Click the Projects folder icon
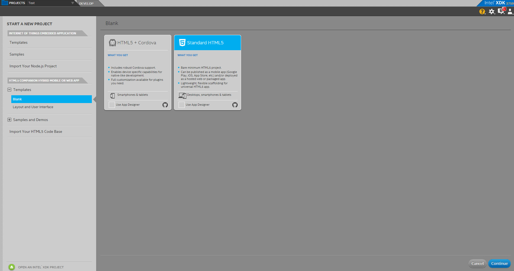The image size is (514, 271). coord(5,3)
